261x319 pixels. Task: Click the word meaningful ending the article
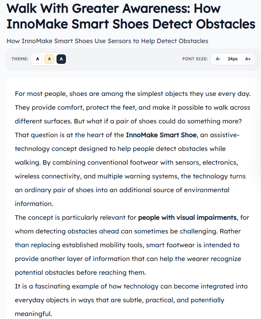tap(33, 314)
